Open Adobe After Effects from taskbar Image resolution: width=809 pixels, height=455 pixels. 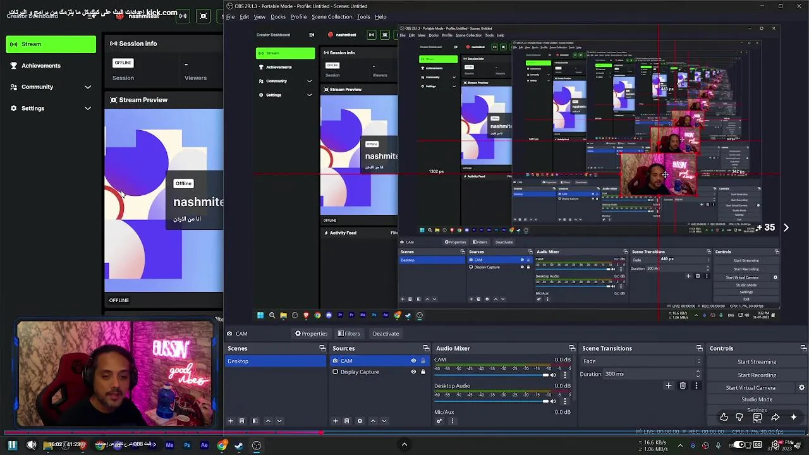(x=204, y=446)
